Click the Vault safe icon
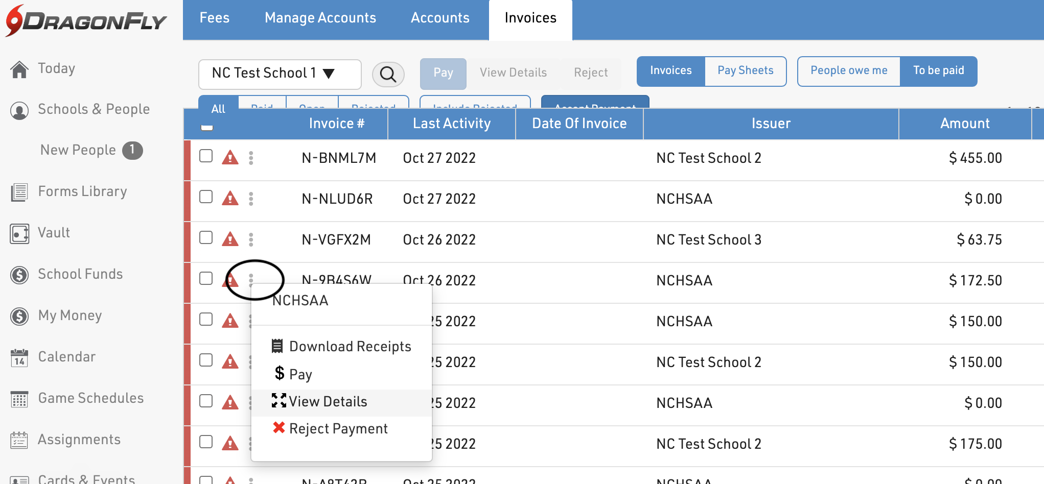This screenshot has height=484, width=1044. [x=19, y=233]
